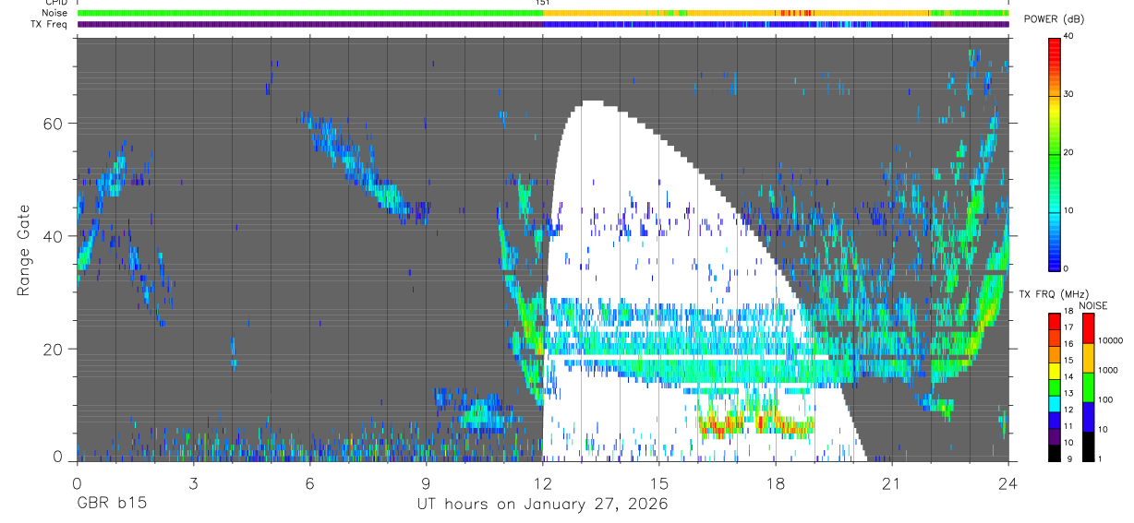Viewport: 1134px width, 523px height.
Task: Click the '10000' value on NOISE scale
Action: pos(1113,340)
